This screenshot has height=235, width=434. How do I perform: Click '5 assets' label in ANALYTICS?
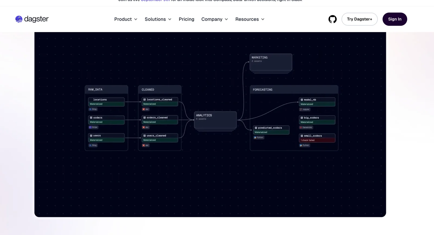[201, 119]
